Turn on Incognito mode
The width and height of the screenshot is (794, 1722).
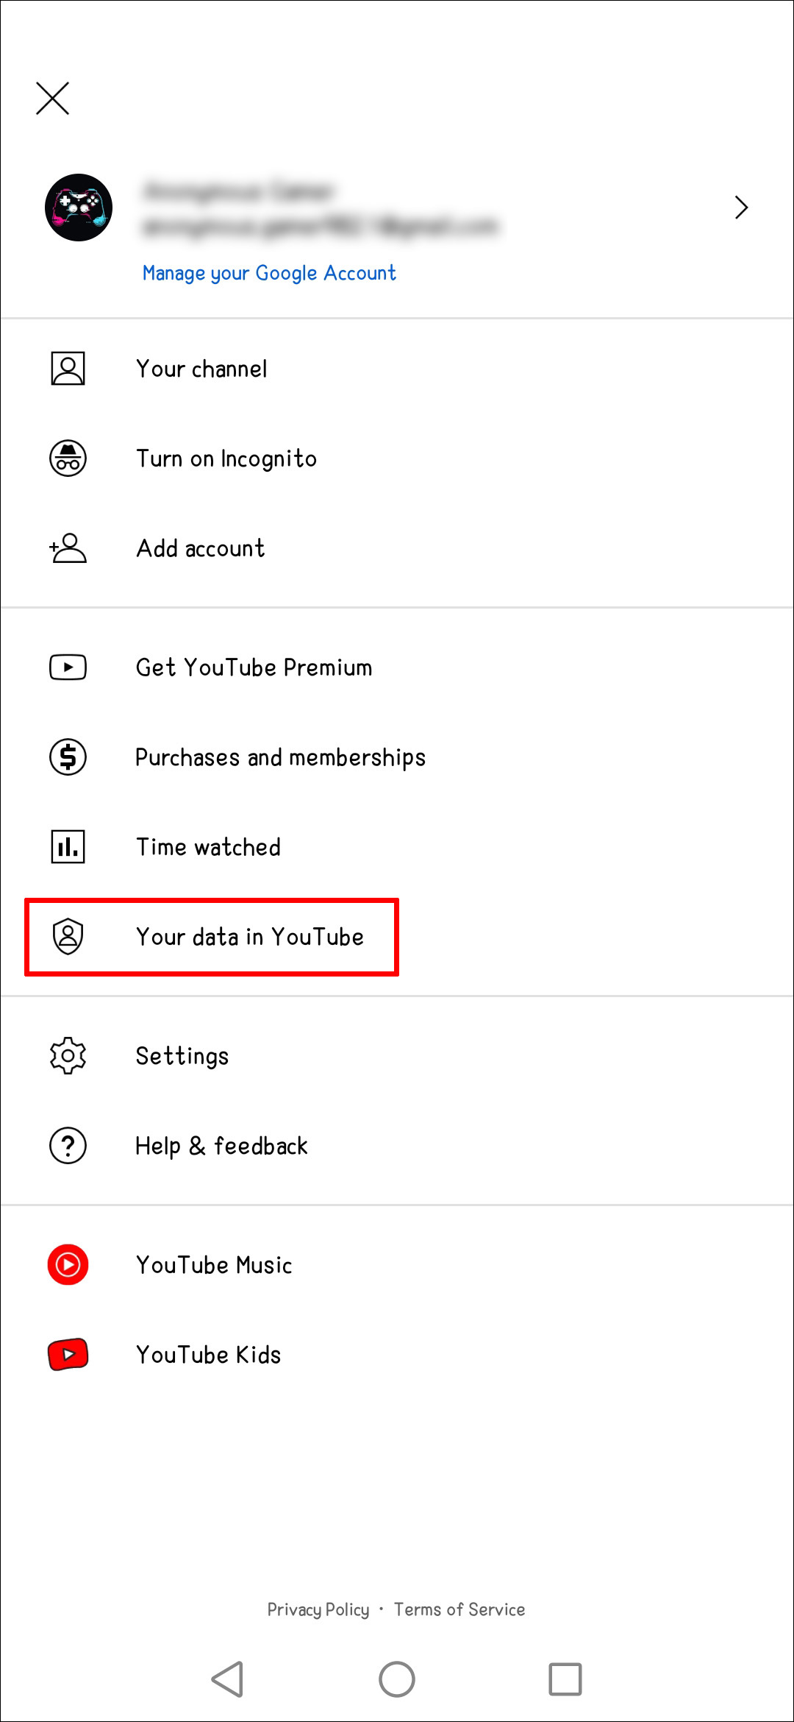[x=397, y=458]
